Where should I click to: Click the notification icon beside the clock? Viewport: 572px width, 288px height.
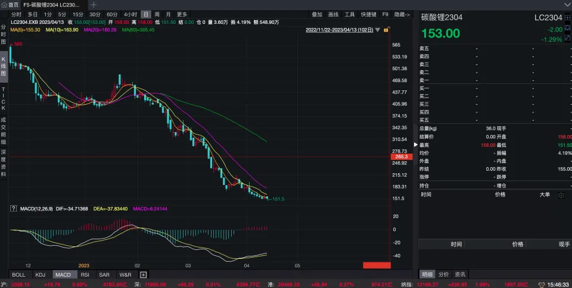pos(540,284)
